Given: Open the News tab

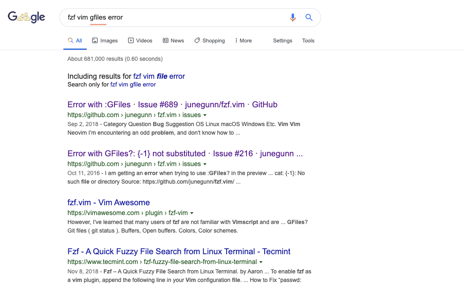Looking at the screenshot, I should click(173, 40).
